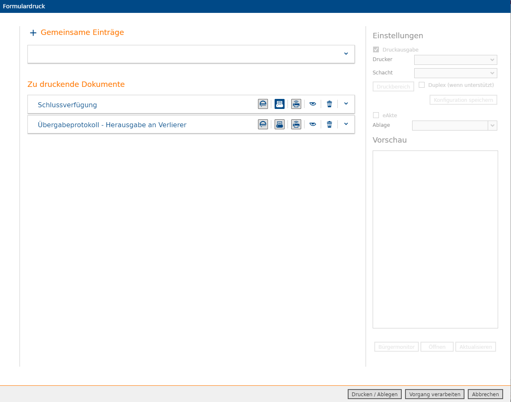Toggle wireless printer icon for Schlussverfügung
Viewport: 511px width, 402px height.
(x=296, y=104)
